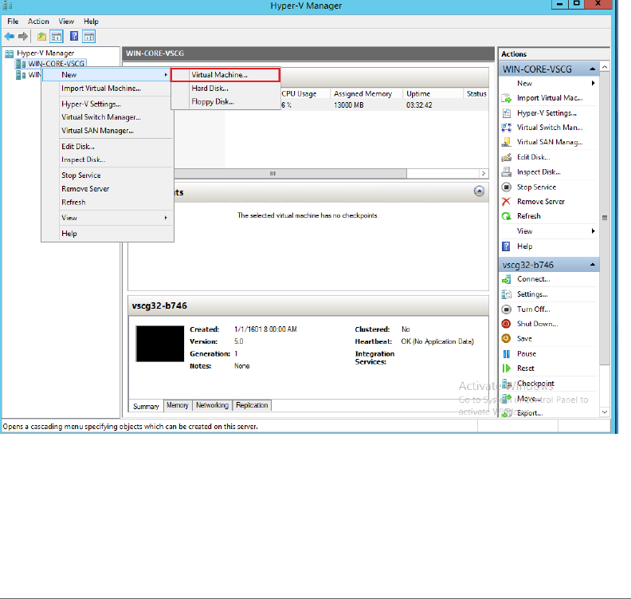The height and width of the screenshot is (599, 631).
Task: Click the red X Remove Server icon
Action: click(506, 202)
